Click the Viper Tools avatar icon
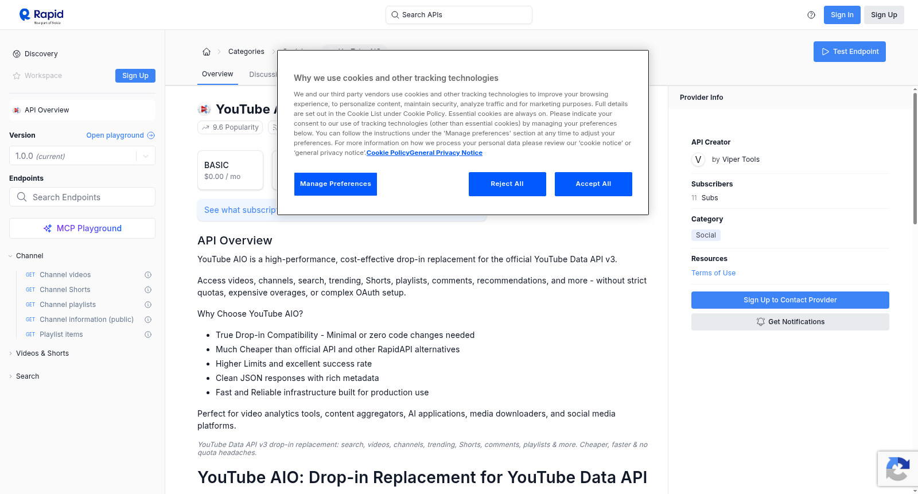 698,160
